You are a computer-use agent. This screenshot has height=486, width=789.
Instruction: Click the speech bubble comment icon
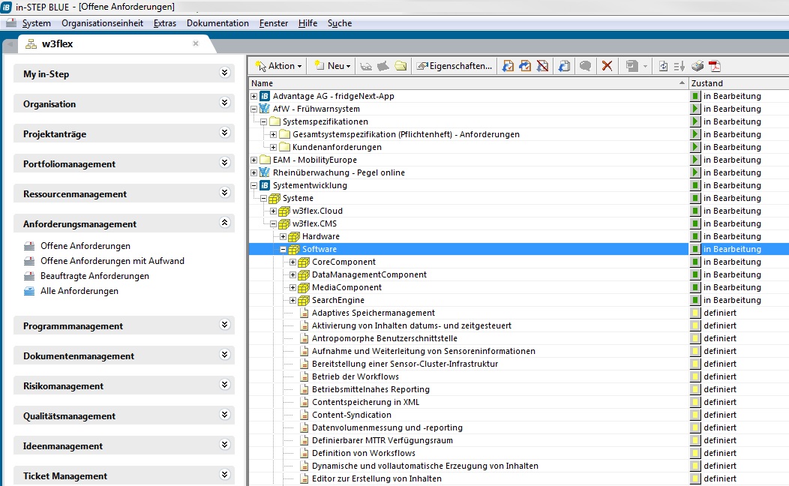(585, 66)
